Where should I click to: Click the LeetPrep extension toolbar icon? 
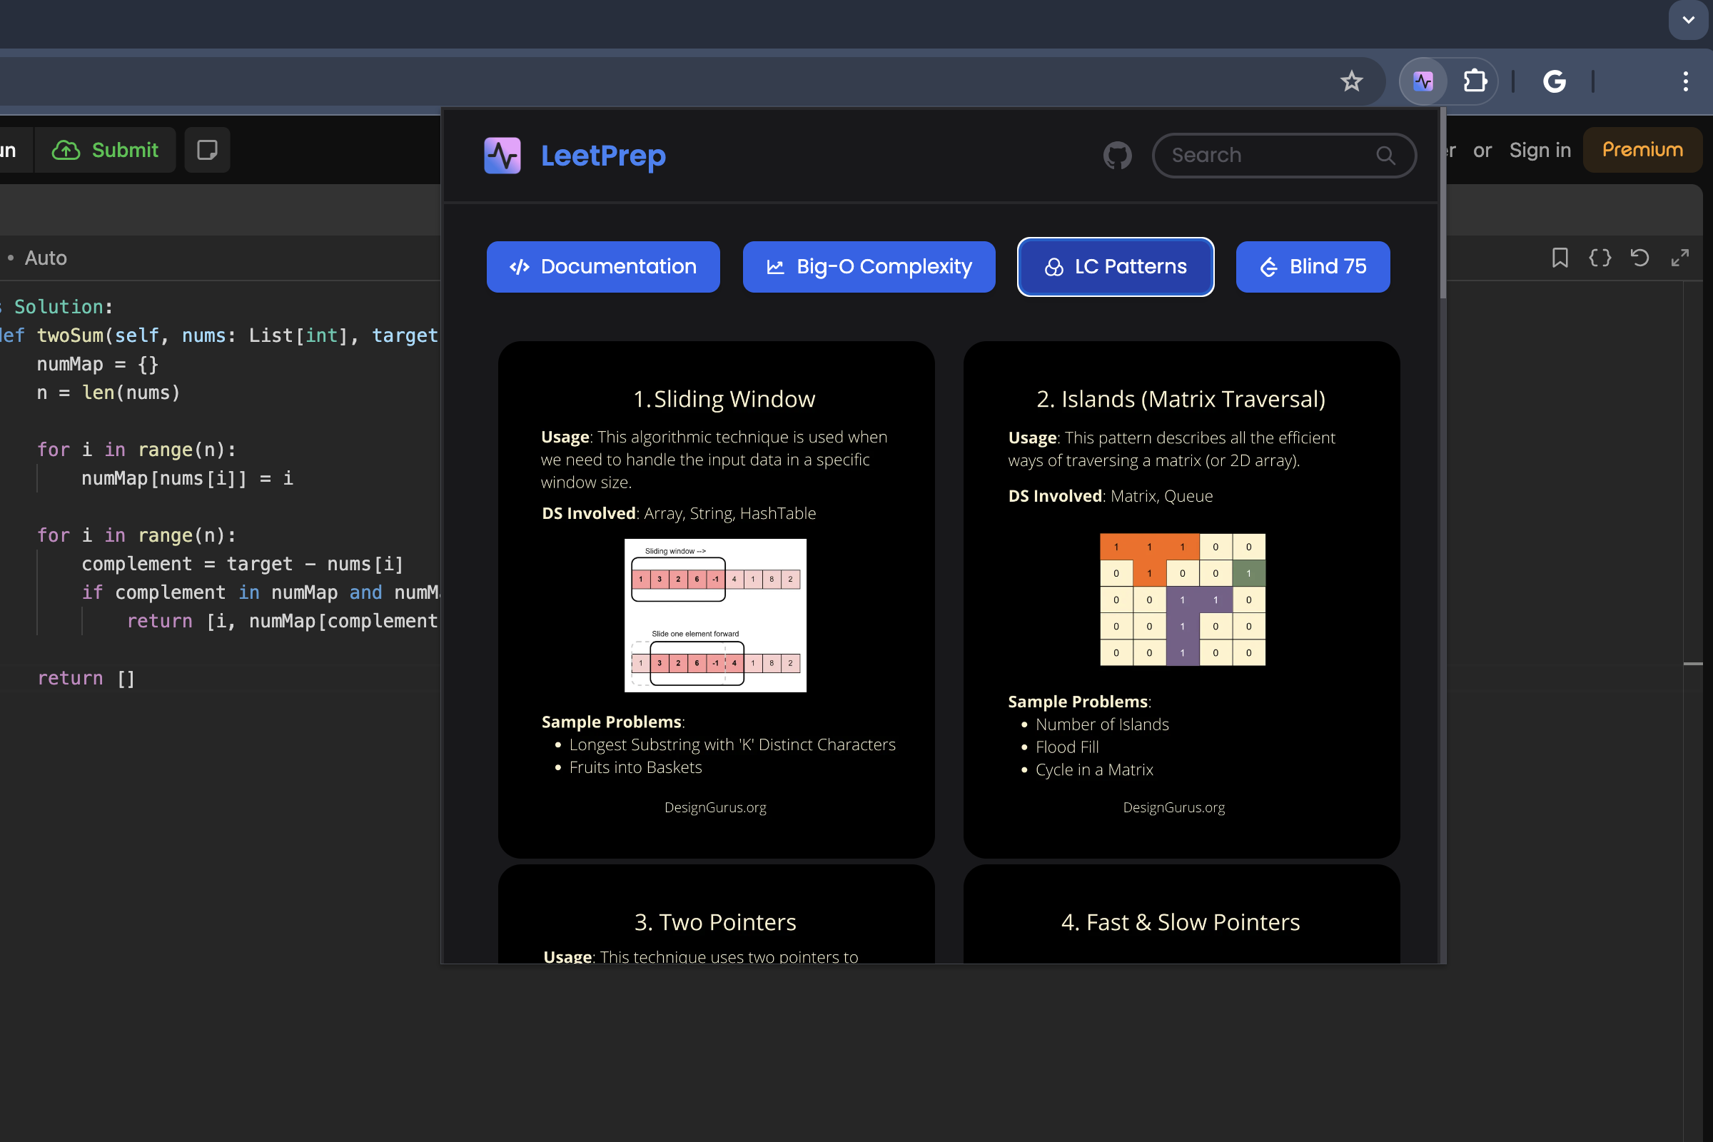pyautogui.click(x=1423, y=81)
